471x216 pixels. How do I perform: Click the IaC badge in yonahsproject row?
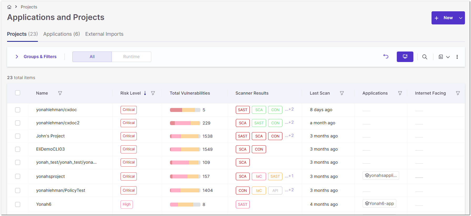[x=259, y=176]
